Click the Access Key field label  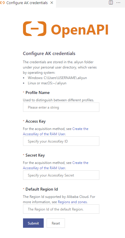pos(36,121)
